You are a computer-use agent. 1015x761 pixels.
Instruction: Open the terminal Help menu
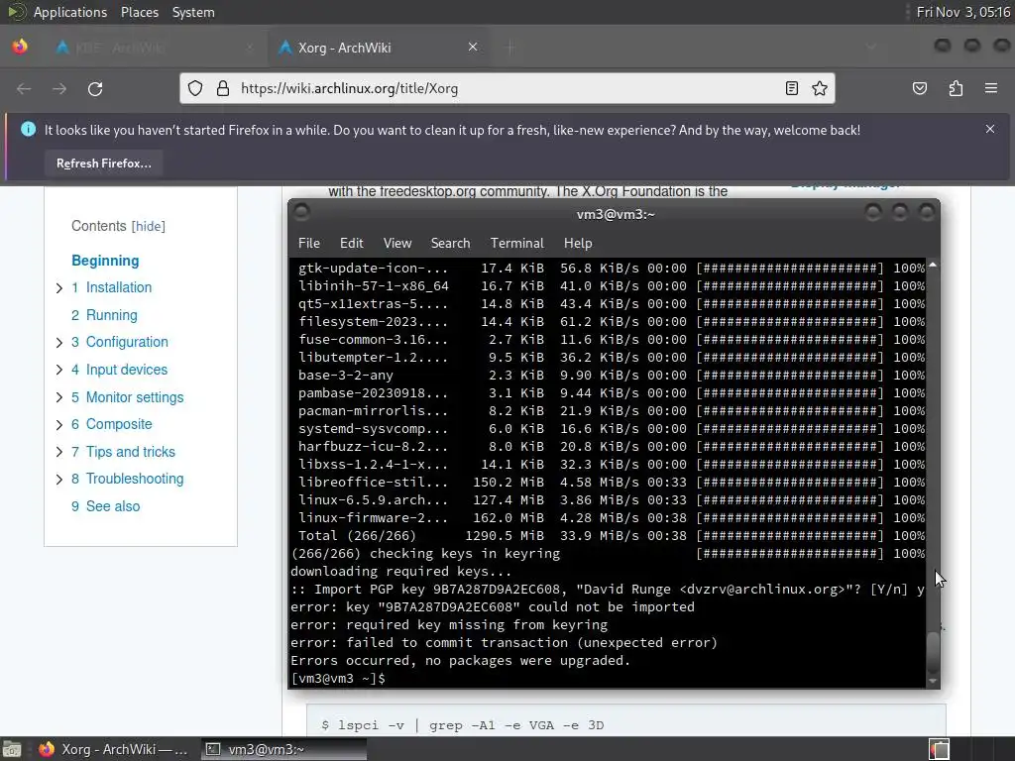(578, 244)
